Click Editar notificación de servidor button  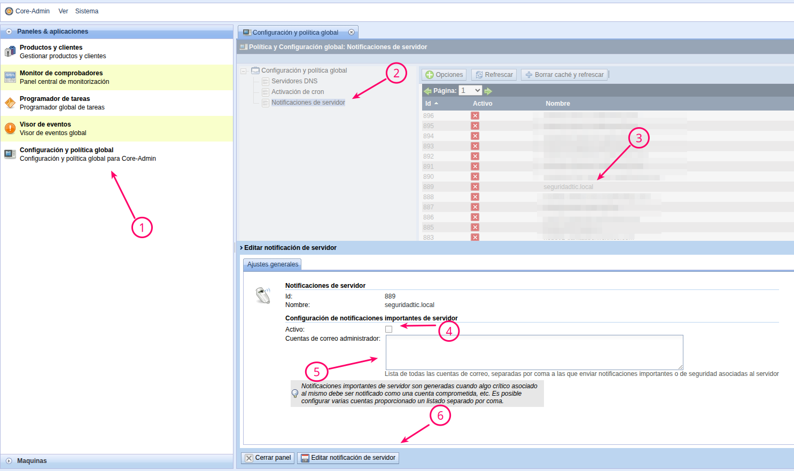pos(348,458)
